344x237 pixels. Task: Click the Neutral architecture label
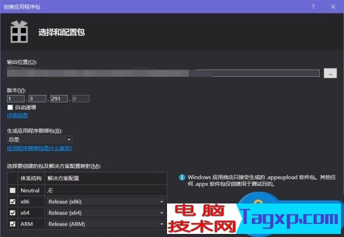(x=30, y=190)
